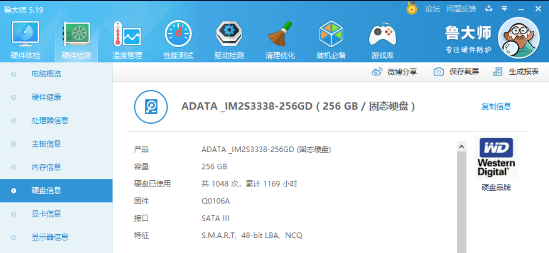
Task: Open the title bar dropdown menu arrow
Action: point(504,8)
